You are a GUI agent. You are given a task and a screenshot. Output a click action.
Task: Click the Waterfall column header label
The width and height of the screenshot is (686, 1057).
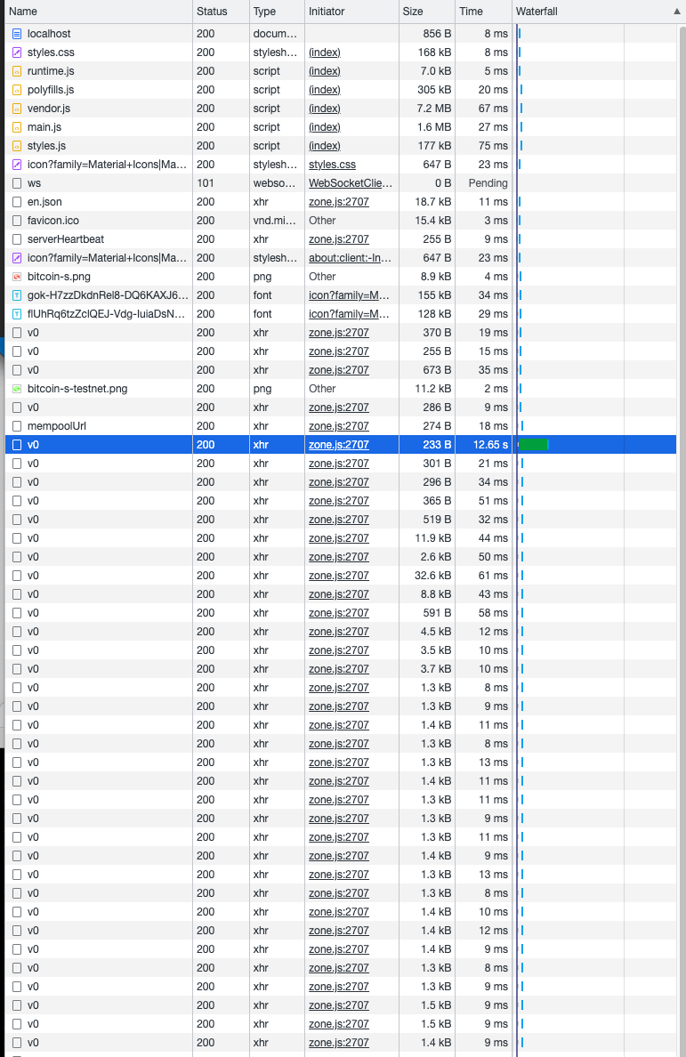537,12
